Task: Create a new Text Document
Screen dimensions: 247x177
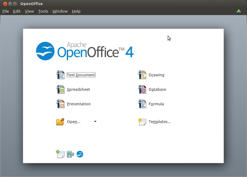Action: pos(81,75)
